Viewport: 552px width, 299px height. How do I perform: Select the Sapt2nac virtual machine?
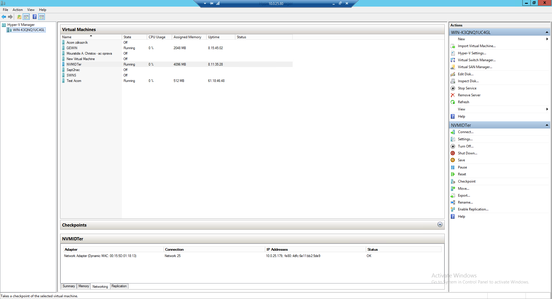pos(177,70)
